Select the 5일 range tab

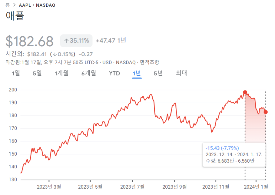click(37, 73)
